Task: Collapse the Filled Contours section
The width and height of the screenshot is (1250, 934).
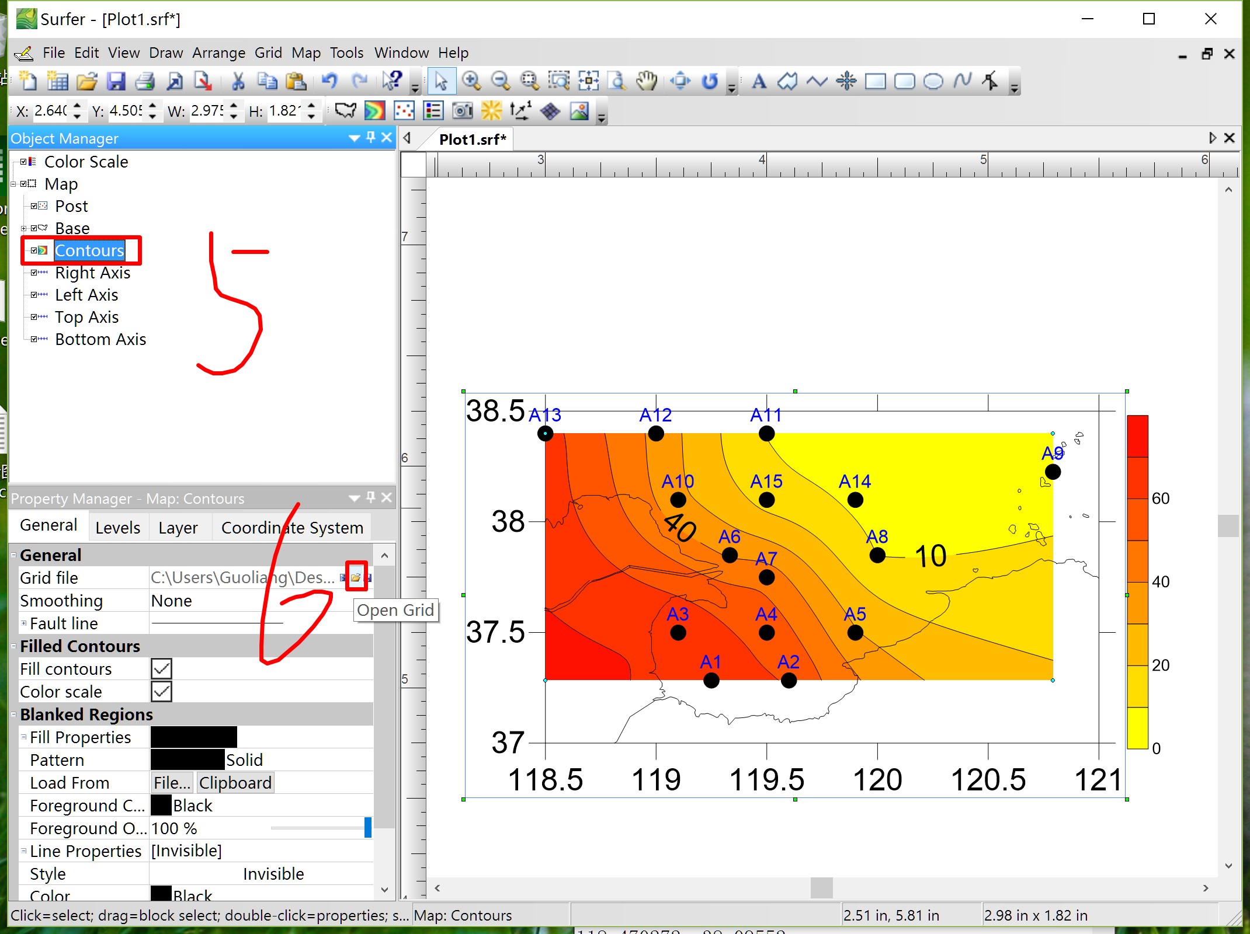Action: click(13, 646)
